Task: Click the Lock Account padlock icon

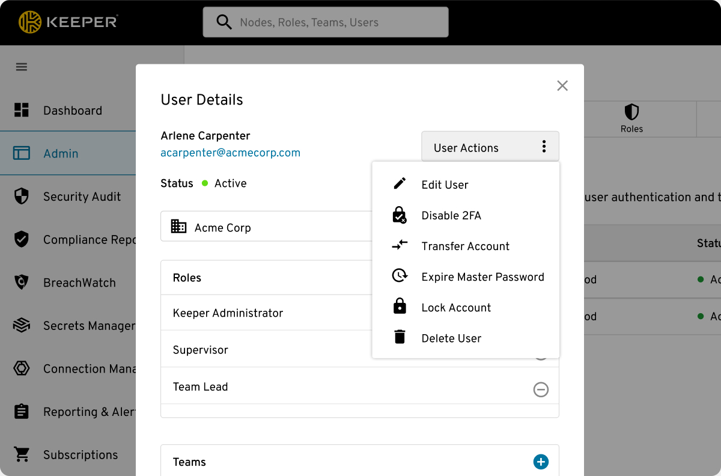Action: (400, 307)
